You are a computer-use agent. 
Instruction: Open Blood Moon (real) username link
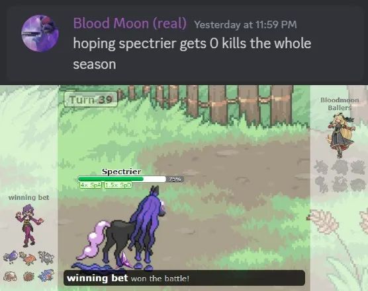click(130, 23)
